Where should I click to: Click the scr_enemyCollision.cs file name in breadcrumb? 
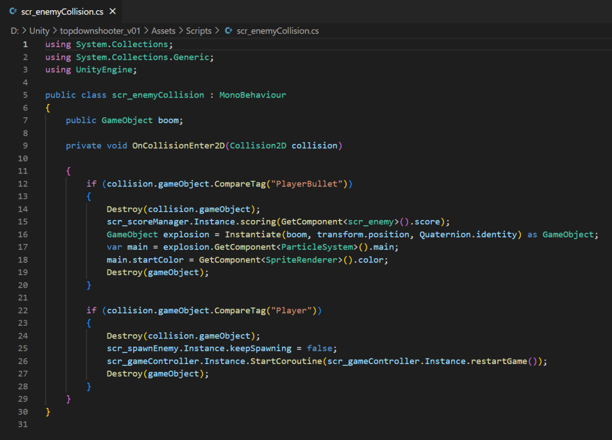[x=278, y=30]
